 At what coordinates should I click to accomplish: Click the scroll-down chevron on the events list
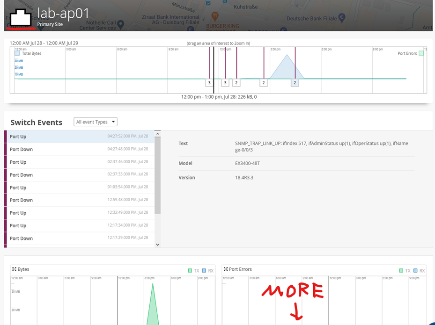pos(157,244)
